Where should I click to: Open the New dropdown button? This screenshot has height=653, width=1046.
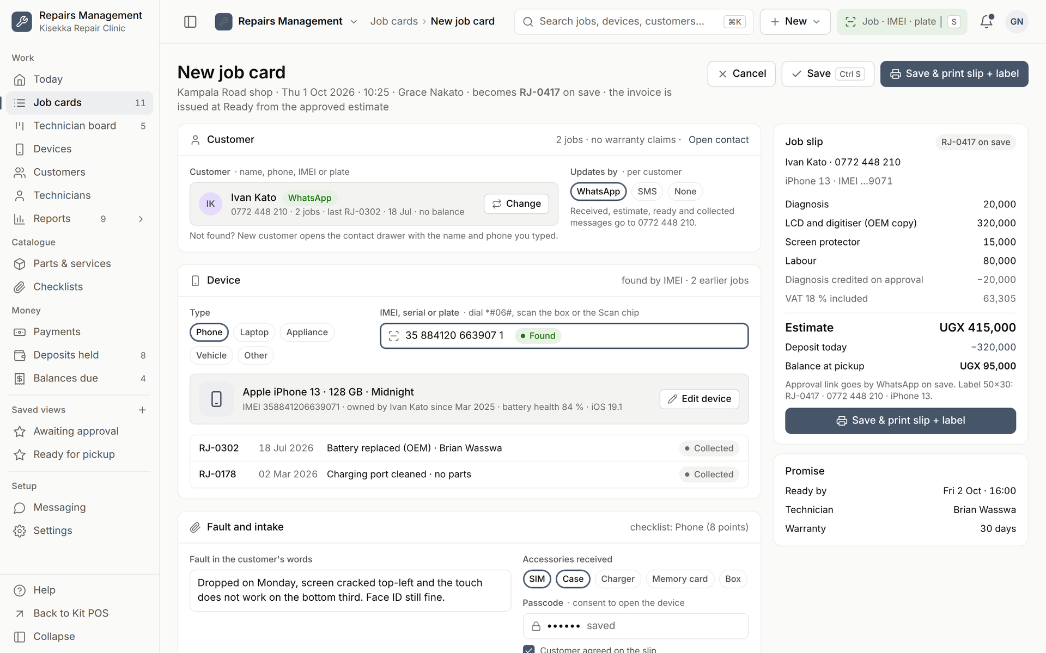(x=795, y=22)
